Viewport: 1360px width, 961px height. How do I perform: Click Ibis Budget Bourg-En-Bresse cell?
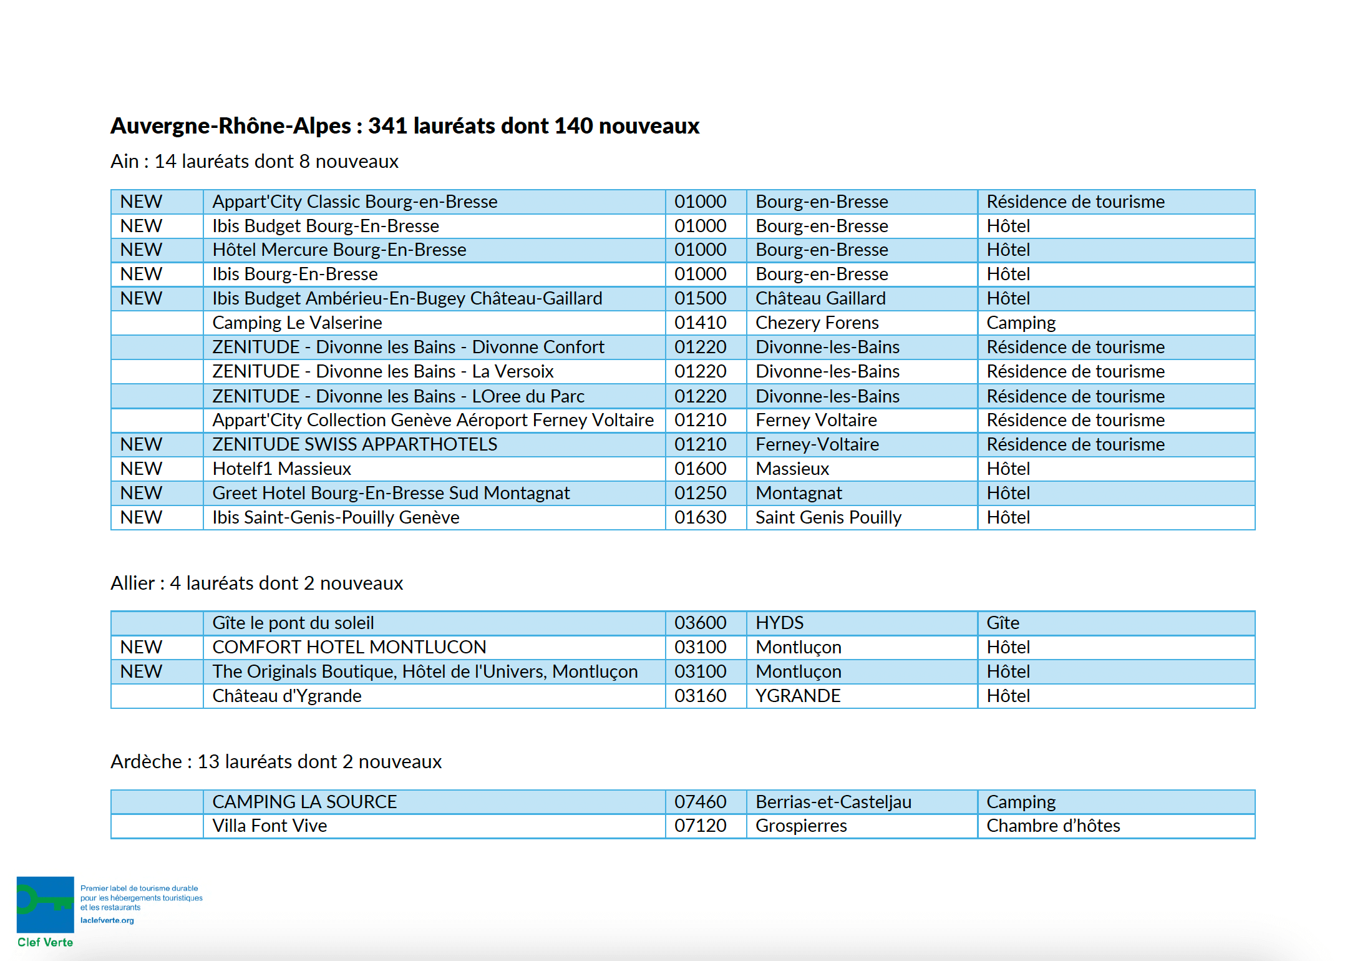tap(434, 226)
